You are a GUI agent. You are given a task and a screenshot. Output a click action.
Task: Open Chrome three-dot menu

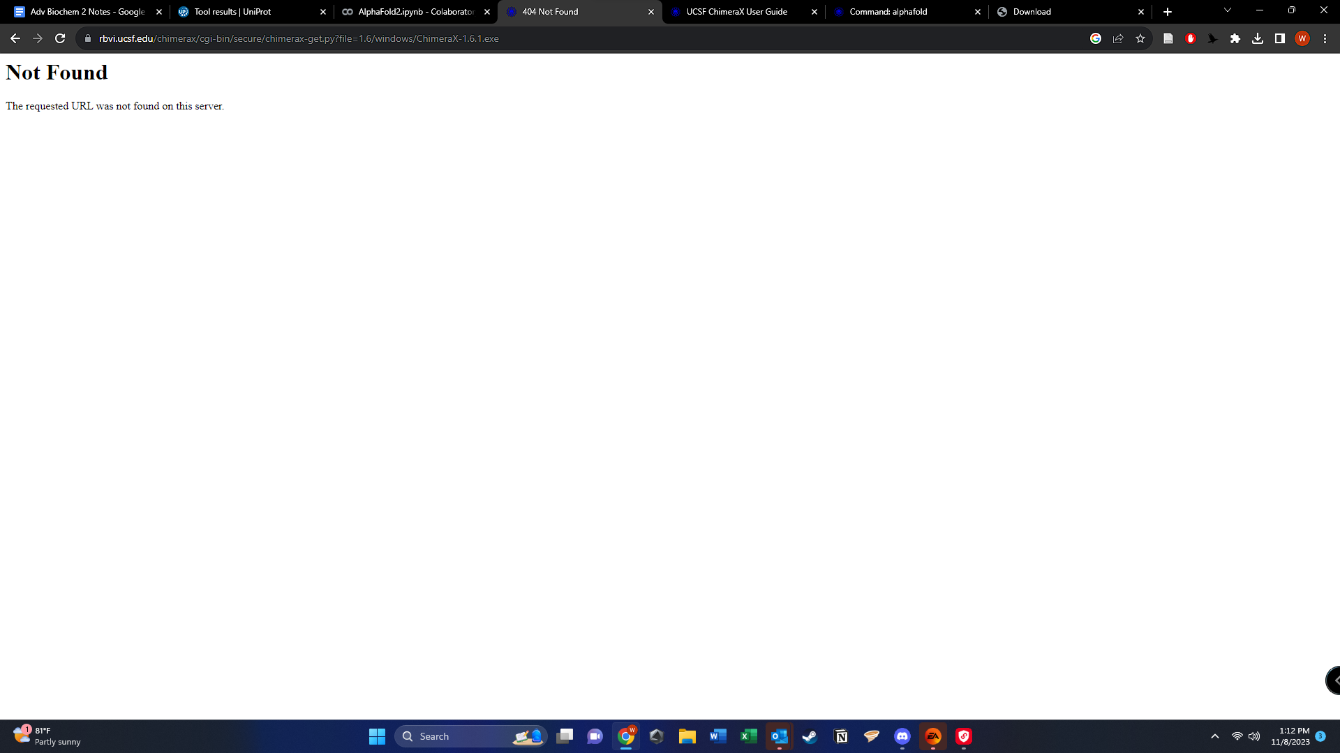tap(1325, 38)
